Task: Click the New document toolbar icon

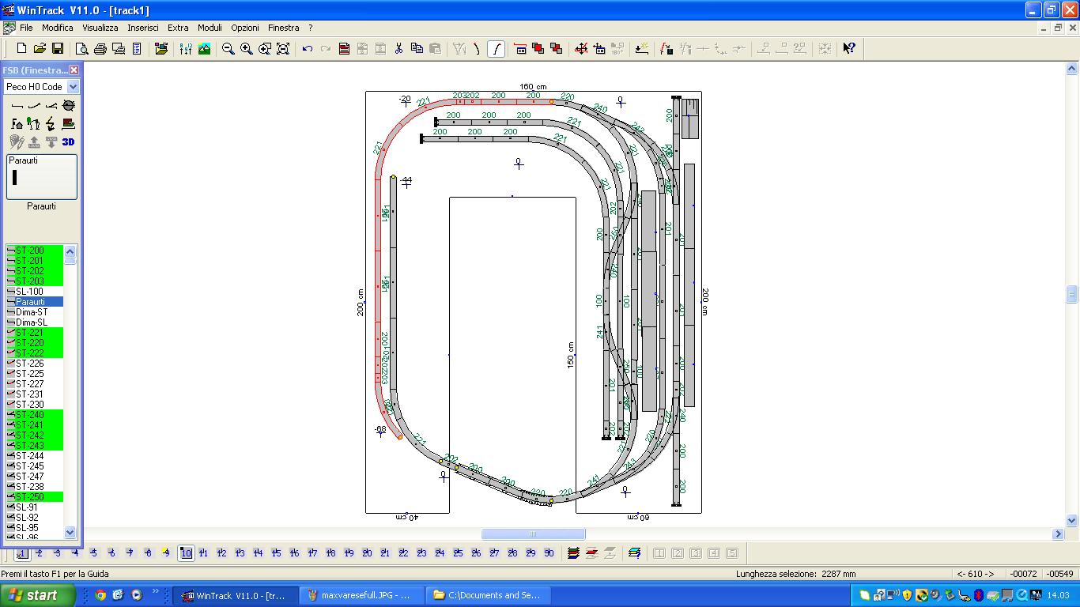Action: pyautogui.click(x=21, y=49)
